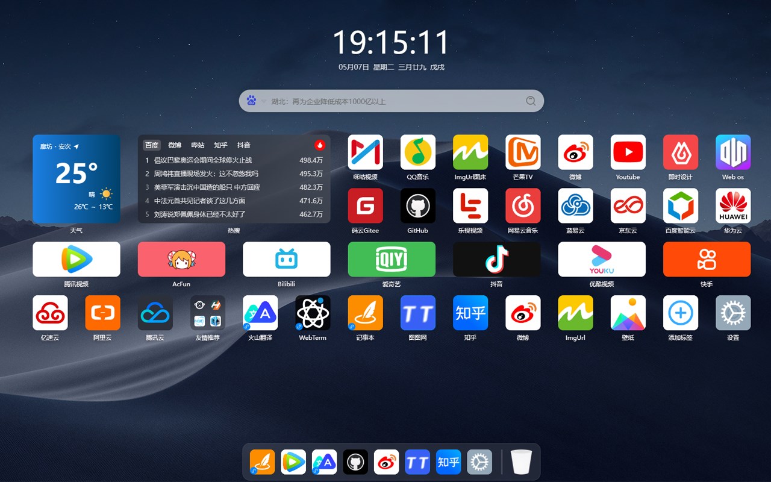Switch hot search to 百度 tab
The width and height of the screenshot is (771, 482).
[152, 145]
